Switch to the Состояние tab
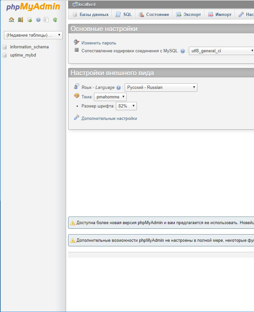The width and height of the screenshot is (254, 312). pyautogui.click(x=154, y=14)
